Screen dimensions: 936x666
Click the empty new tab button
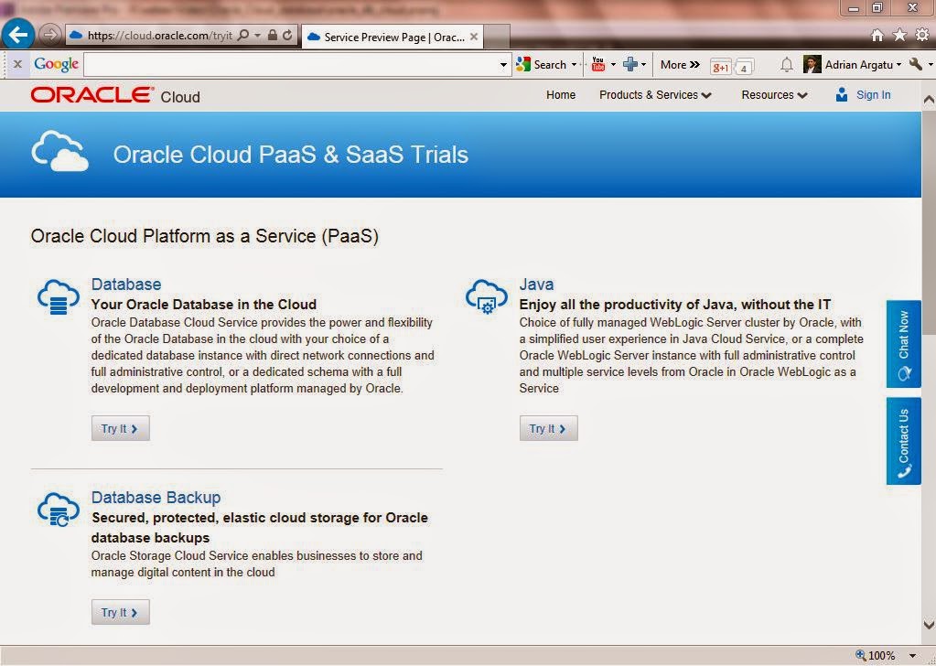point(497,37)
